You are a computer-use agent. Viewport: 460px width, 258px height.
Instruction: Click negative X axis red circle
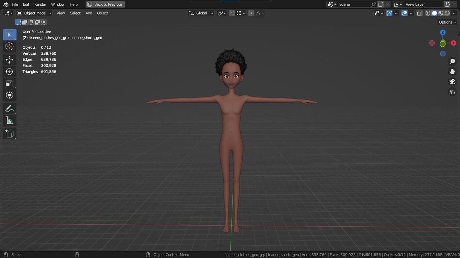pyautogui.click(x=432, y=43)
